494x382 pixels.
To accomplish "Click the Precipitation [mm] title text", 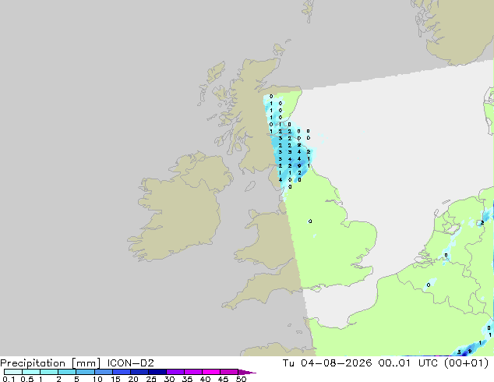I will coord(51,363).
